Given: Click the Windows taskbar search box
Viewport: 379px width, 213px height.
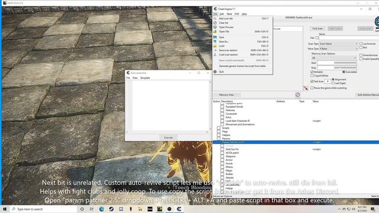Looking at the screenshot, I should pos(43,209).
